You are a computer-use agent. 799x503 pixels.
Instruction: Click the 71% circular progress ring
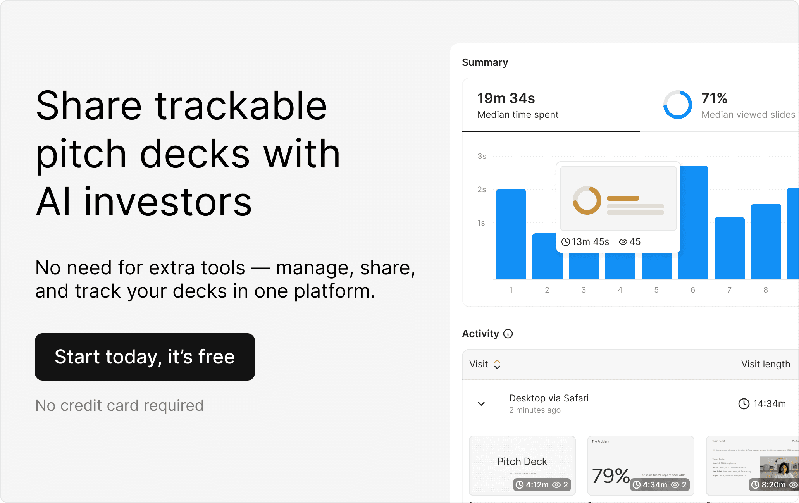677,105
